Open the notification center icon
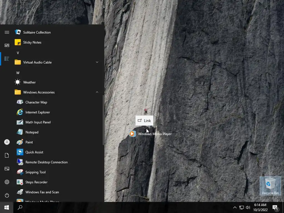 275,207
